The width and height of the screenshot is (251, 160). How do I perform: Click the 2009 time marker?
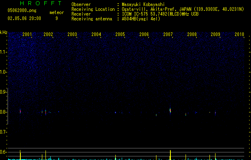pos(215,34)
